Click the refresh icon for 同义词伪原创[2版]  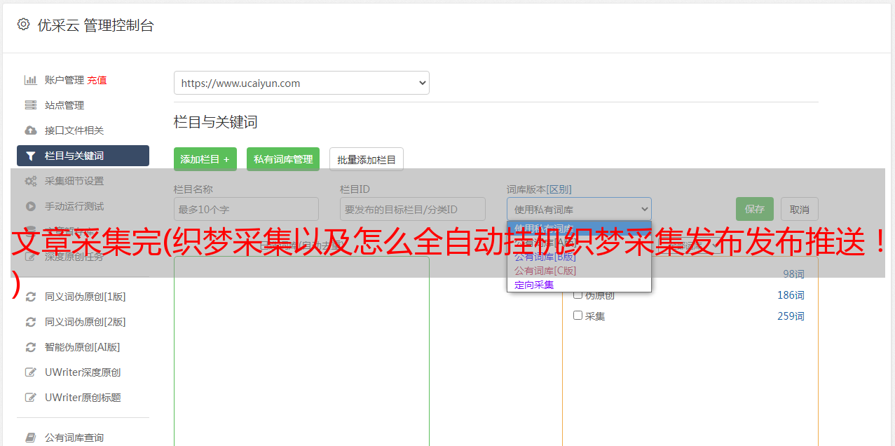tap(31, 322)
